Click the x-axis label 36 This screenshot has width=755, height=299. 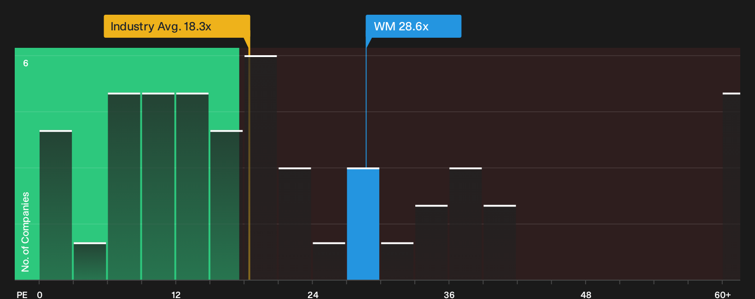point(449,294)
